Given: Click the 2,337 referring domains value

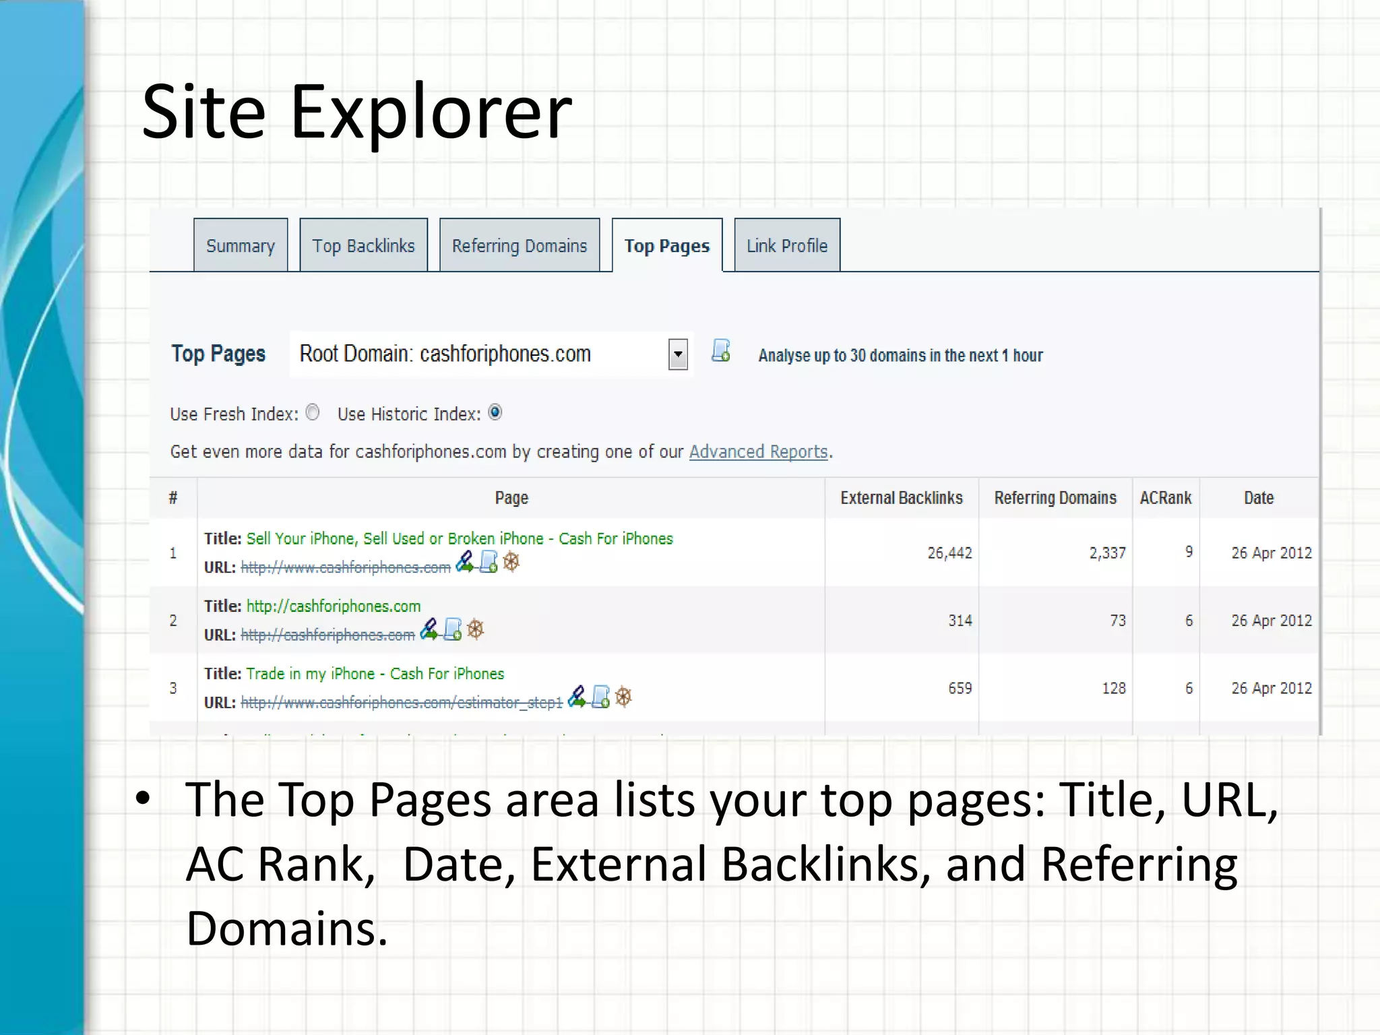Looking at the screenshot, I should pyautogui.click(x=1107, y=553).
